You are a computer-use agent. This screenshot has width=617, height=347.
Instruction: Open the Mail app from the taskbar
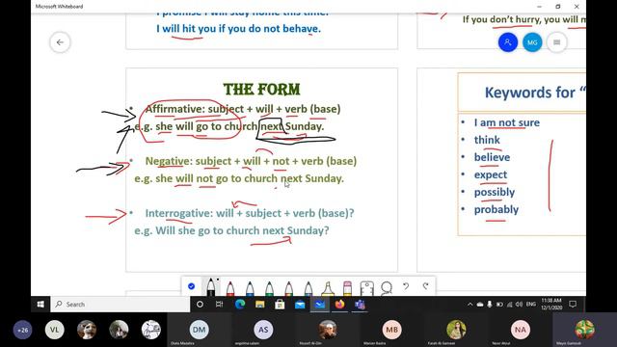(300, 305)
